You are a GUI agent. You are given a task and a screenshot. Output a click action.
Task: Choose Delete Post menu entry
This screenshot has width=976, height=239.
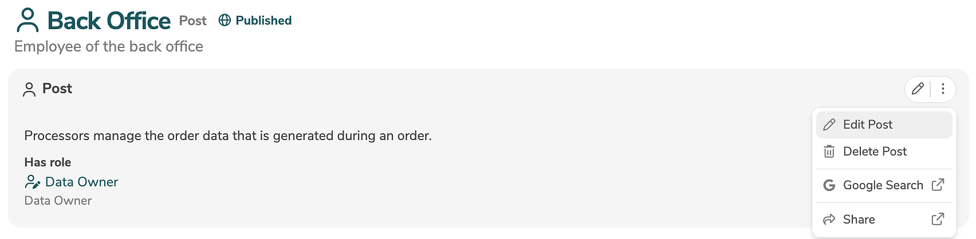pyautogui.click(x=875, y=152)
